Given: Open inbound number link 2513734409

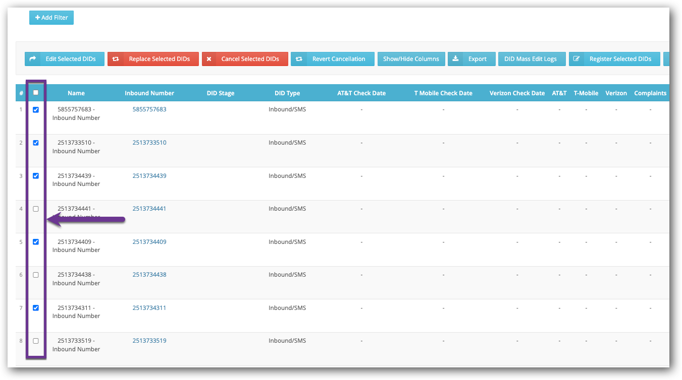Looking at the screenshot, I should [x=149, y=242].
